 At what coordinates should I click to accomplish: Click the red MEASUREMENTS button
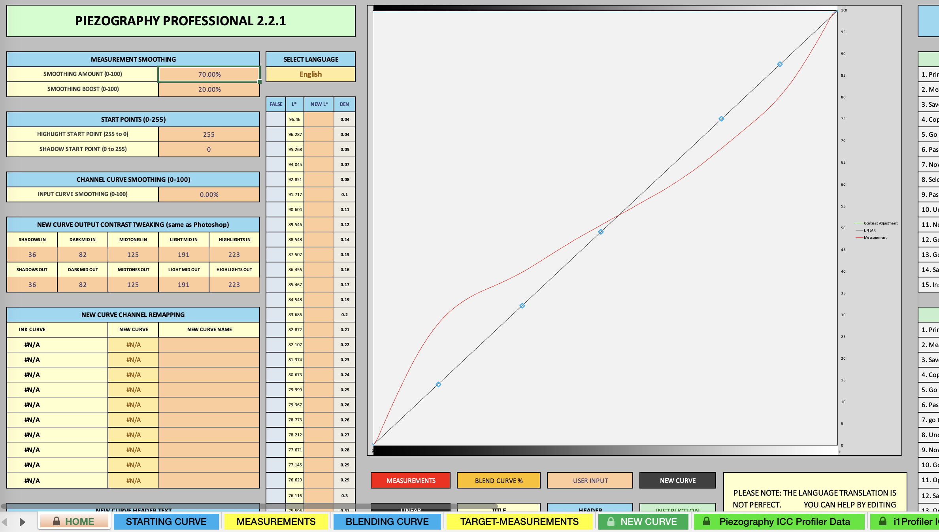(411, 481)
